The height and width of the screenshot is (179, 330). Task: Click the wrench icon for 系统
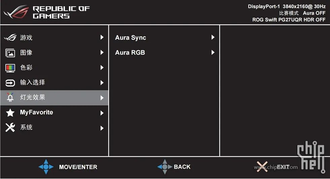point(10,128)
